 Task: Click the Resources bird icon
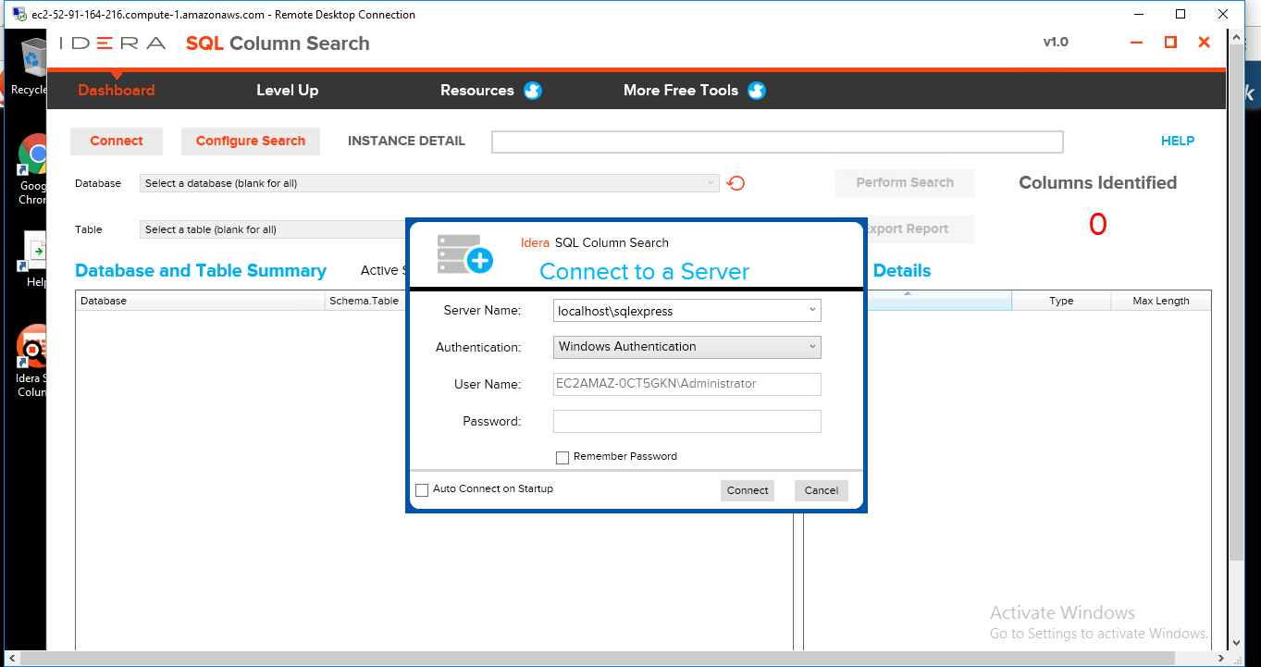tap(532, 91)
